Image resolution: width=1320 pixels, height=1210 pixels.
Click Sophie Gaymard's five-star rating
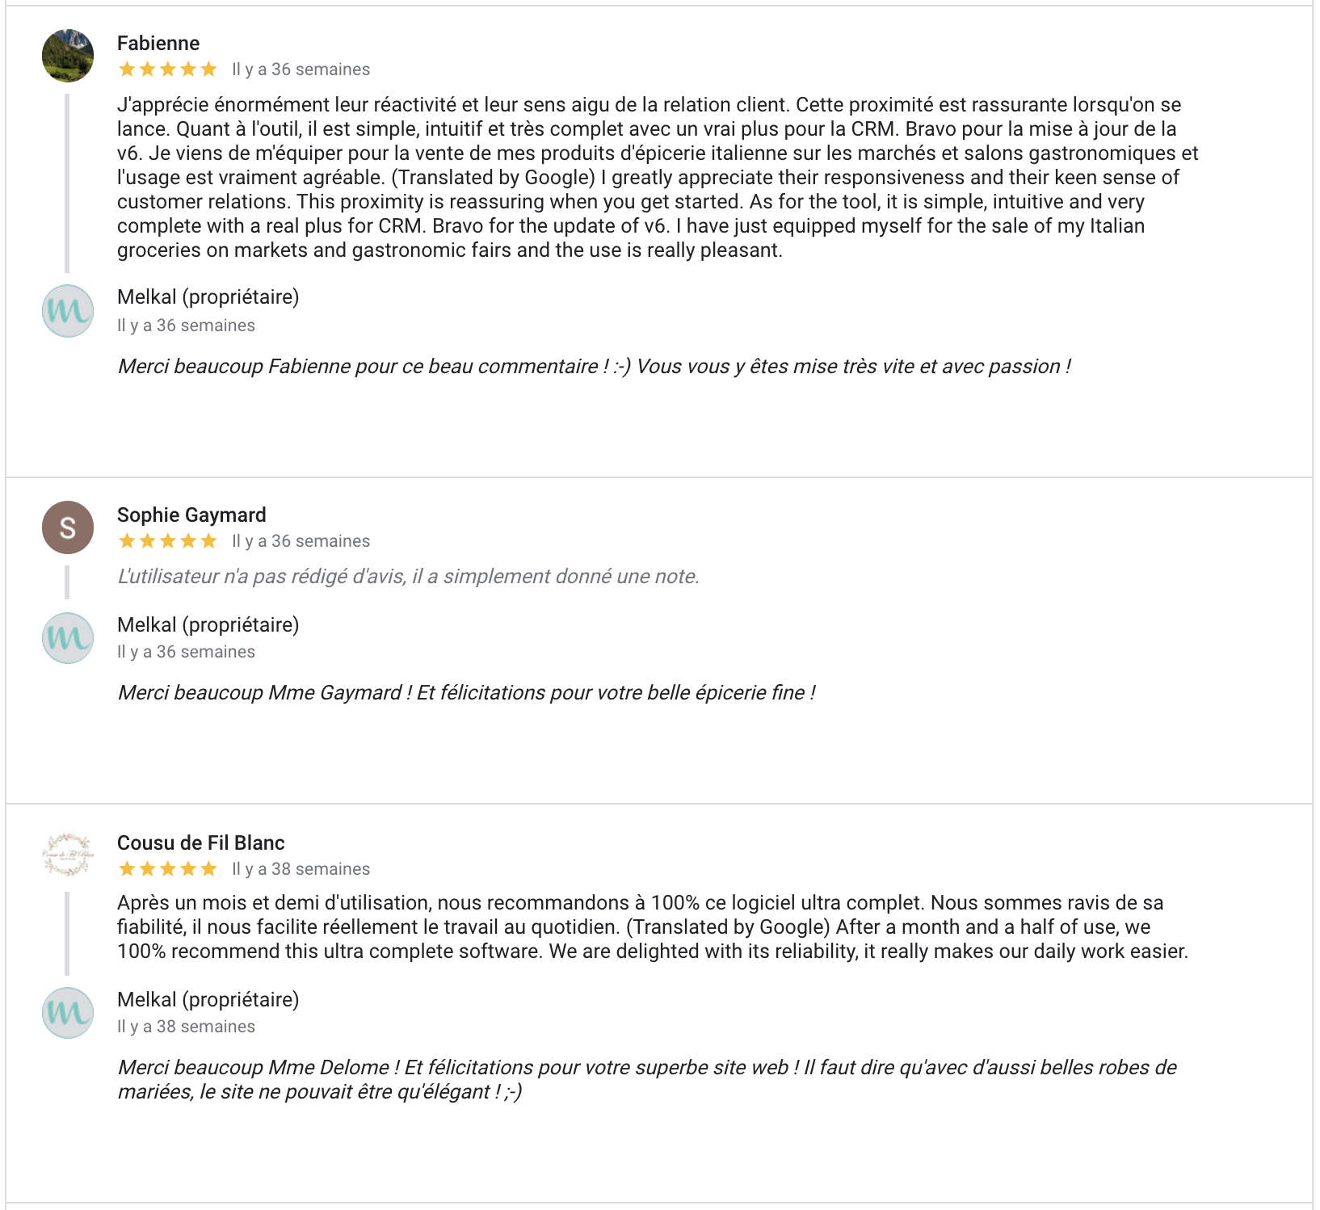(167, 541)
